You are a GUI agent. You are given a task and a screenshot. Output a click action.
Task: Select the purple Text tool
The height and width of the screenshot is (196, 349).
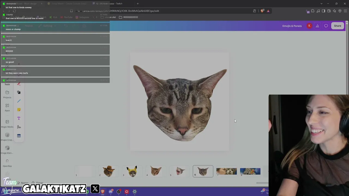[x=19, y=118]
